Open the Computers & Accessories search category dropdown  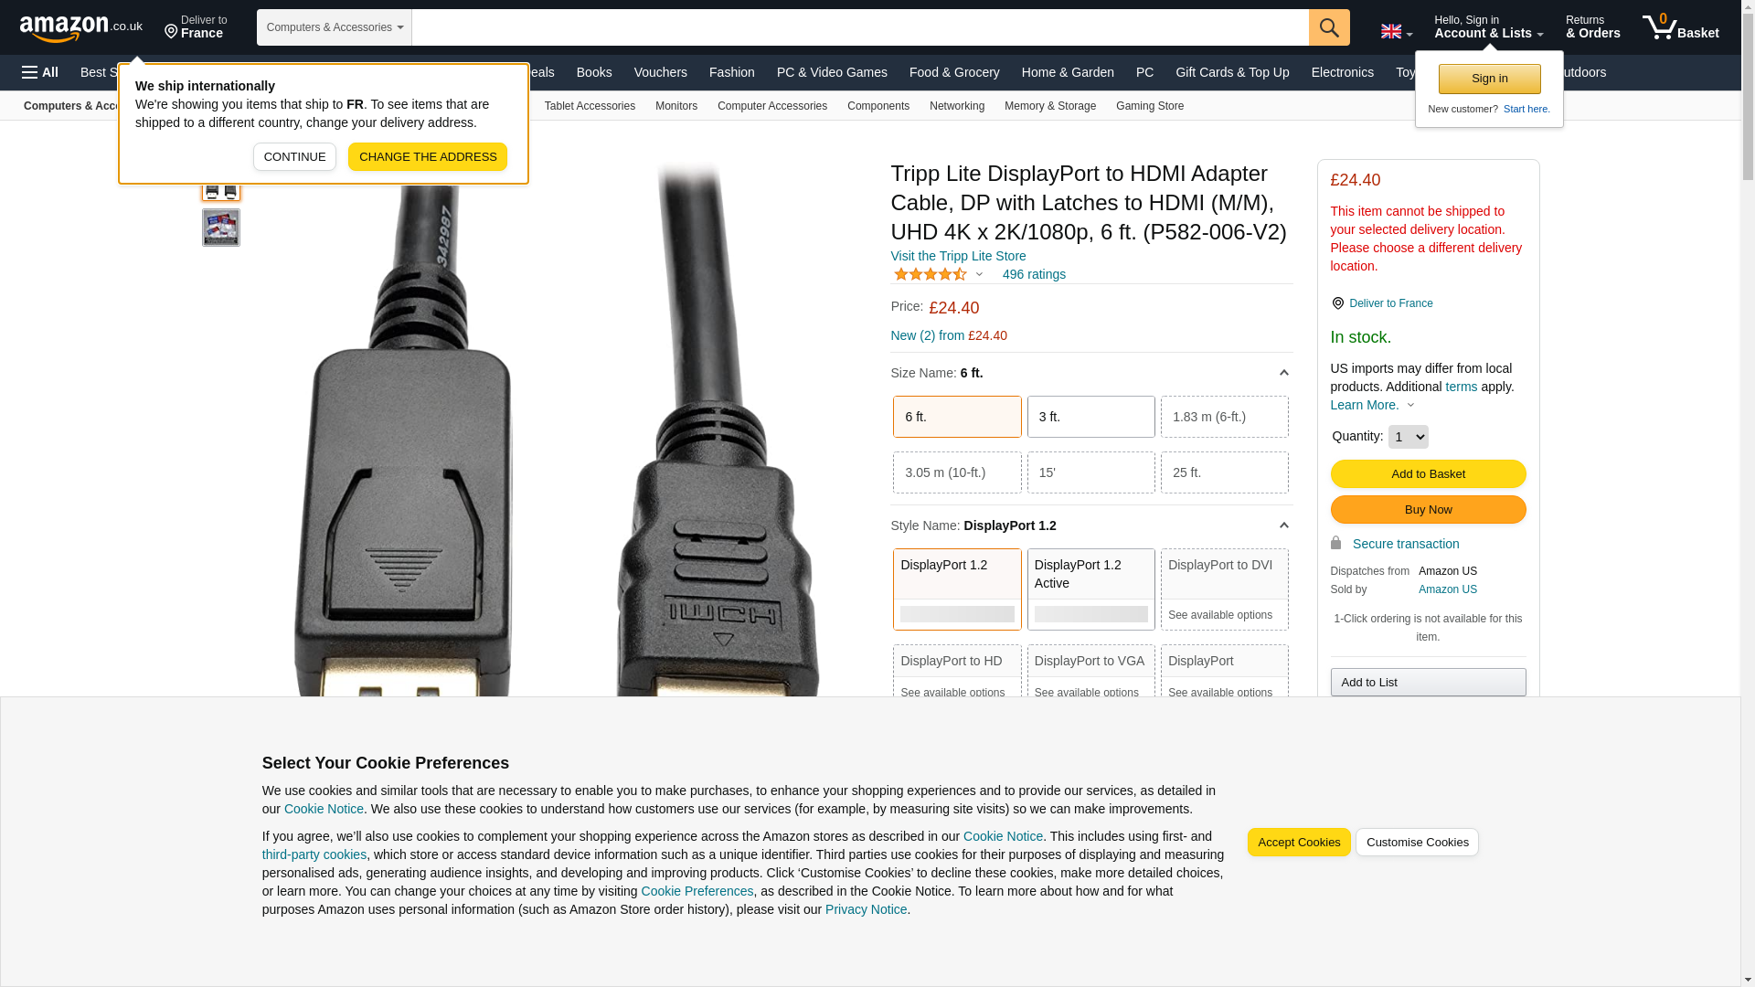pos(335,27)
